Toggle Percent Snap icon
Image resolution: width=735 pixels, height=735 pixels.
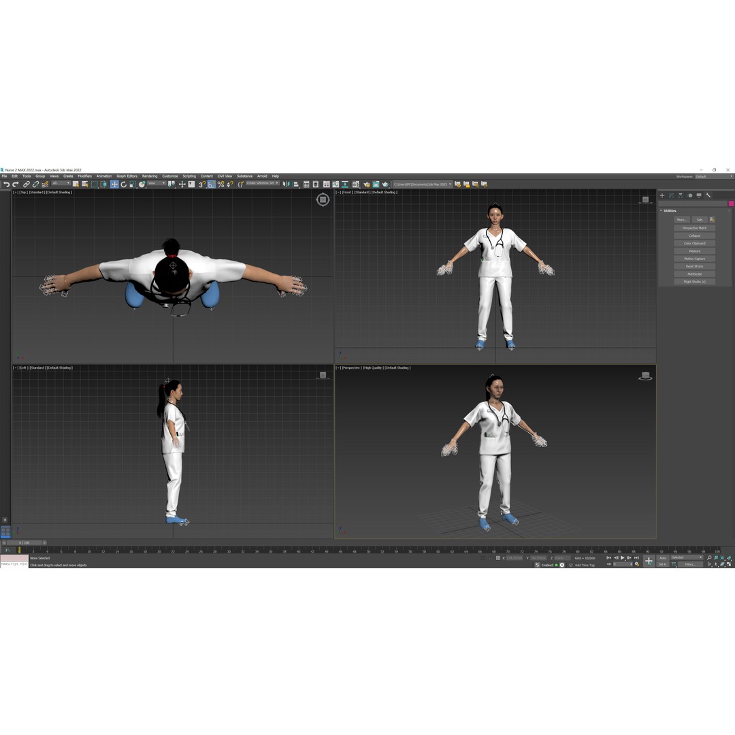click(220, 184)
